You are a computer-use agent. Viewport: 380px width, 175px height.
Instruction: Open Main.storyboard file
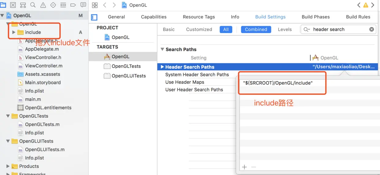39,82
